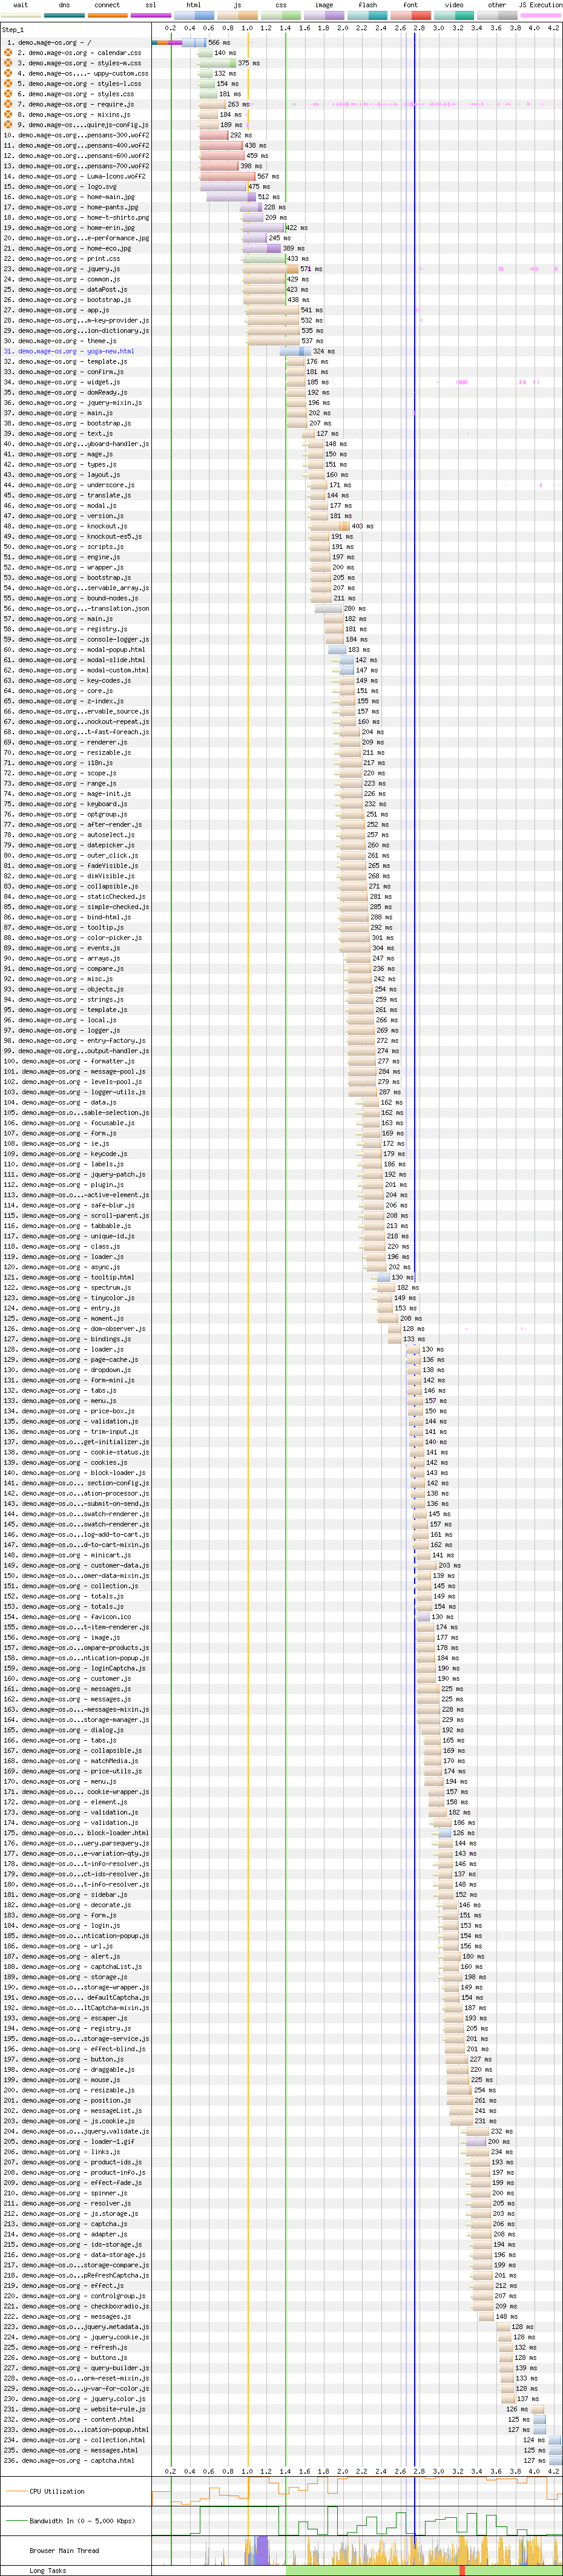Click the blocking indicator icon for mixins.js
The width and height of the screenshot is (563, 2576).
pos(8,115)
